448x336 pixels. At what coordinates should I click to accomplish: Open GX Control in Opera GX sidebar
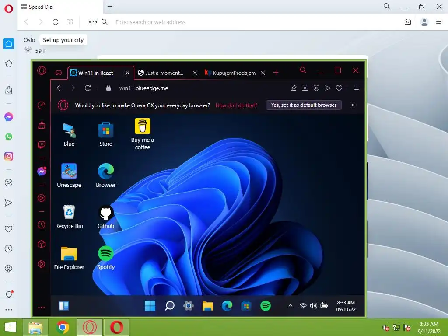click(42, 105)
